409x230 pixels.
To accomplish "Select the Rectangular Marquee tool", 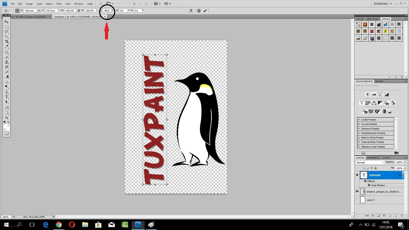I will point(6,27).
